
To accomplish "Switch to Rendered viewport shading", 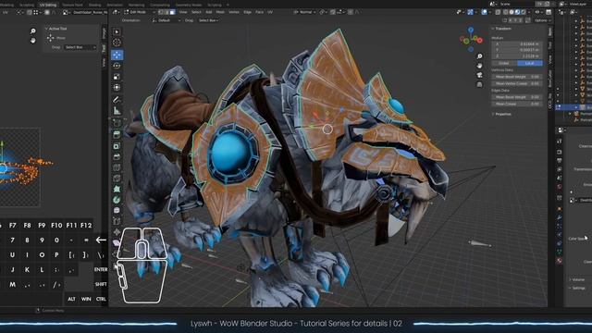I will coord(524,12).
